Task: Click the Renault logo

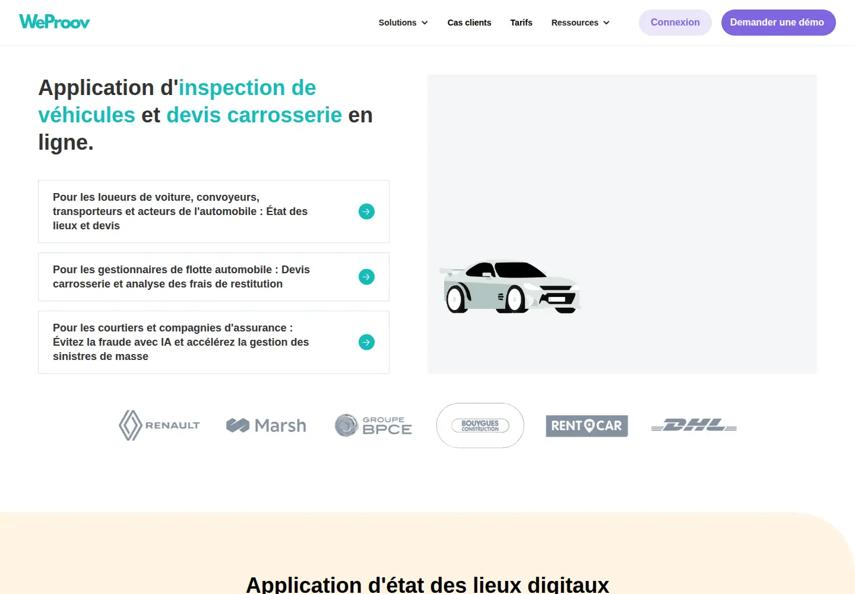Action: (159, 425)
